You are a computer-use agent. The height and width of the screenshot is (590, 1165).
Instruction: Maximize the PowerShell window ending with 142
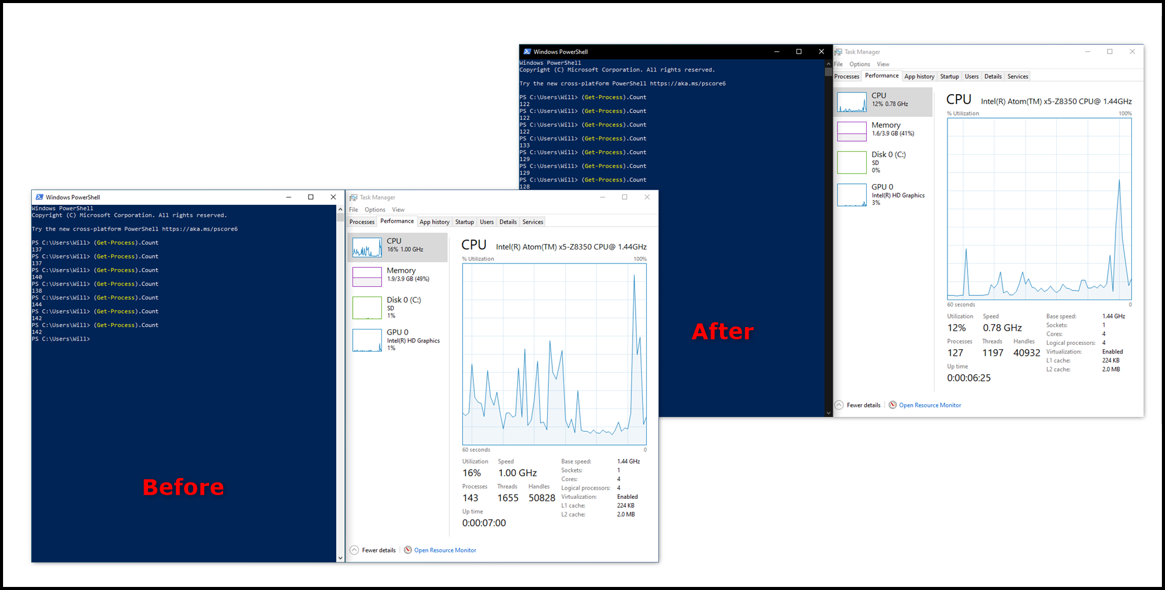311,197
